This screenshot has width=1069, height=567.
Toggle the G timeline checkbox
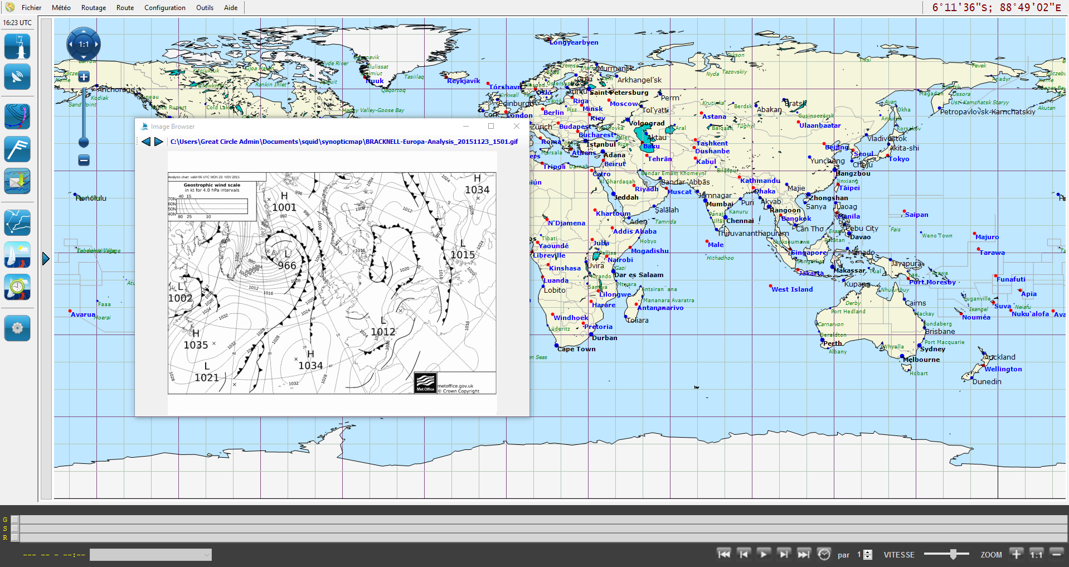pos(15,520)
